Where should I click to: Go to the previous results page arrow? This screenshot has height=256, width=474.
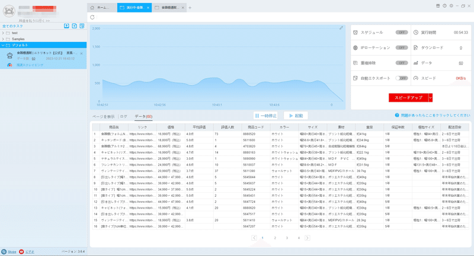tap(254, 238)
